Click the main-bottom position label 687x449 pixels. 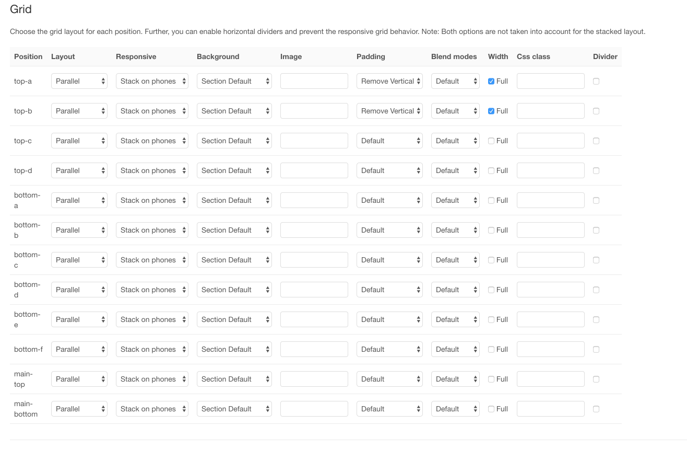pyautogui.click(x=26, y=409)
